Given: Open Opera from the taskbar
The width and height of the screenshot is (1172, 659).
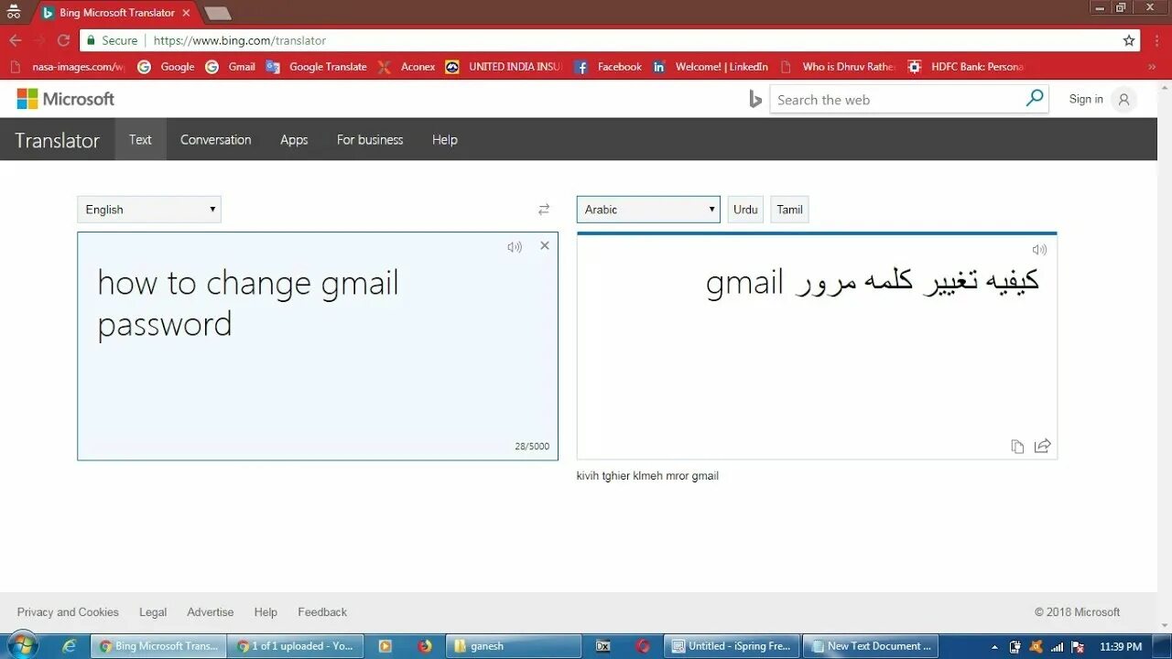Looking at the screenshot, I should click(643, 646).
